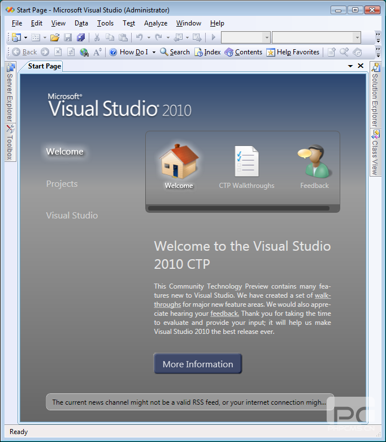
Task: Click the How Do I button
Action: [x=129, y=52]
